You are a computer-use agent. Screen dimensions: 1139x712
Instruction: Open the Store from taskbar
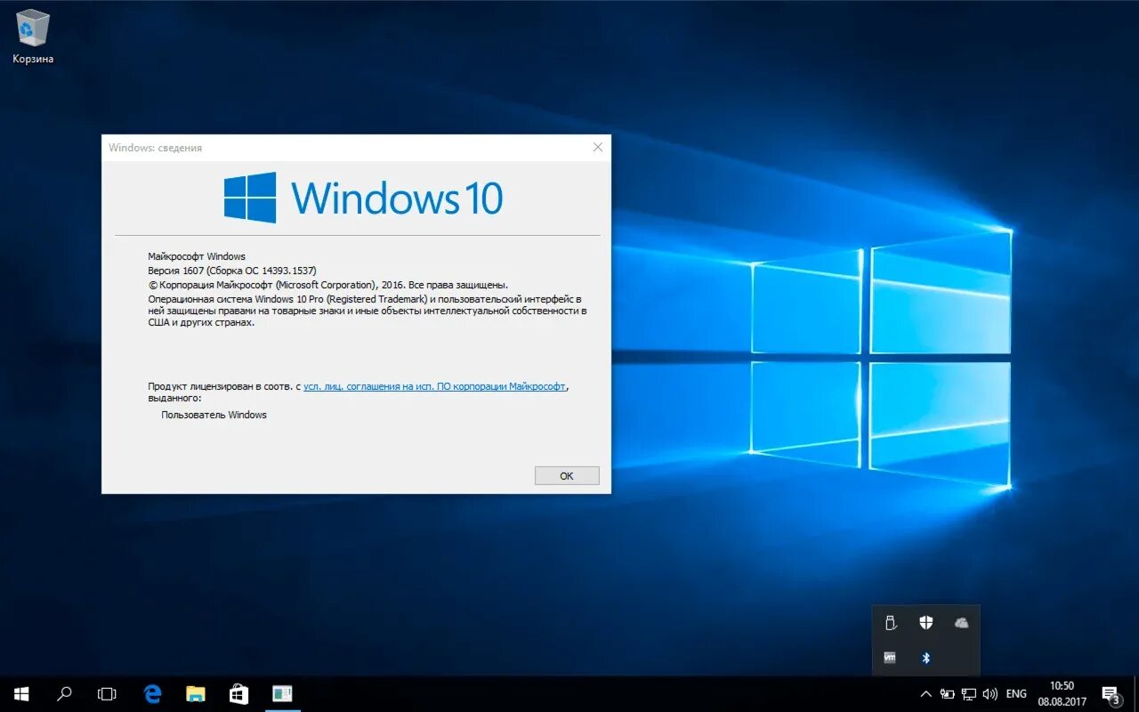238,693
